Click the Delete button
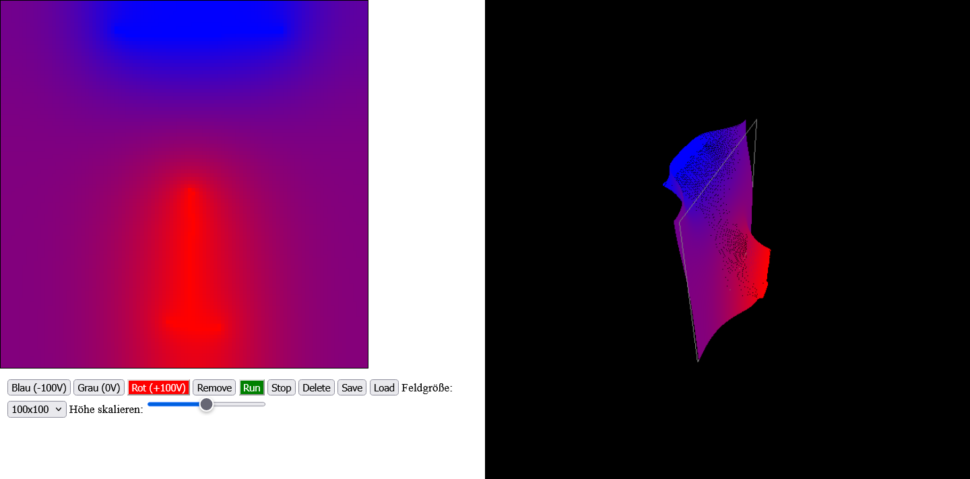 coord(317,387)
